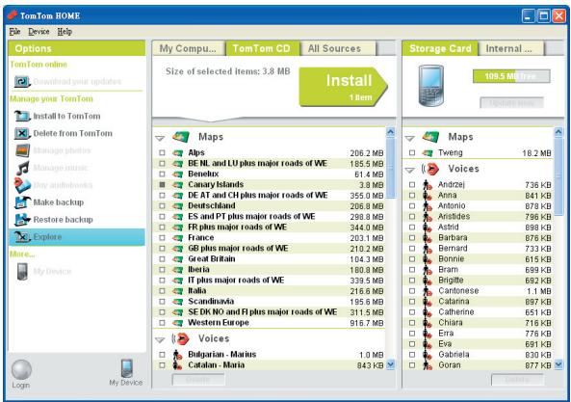Click the My Device phone icon at bottom
The height and width of the screenshot is (402, 571).
126,368
